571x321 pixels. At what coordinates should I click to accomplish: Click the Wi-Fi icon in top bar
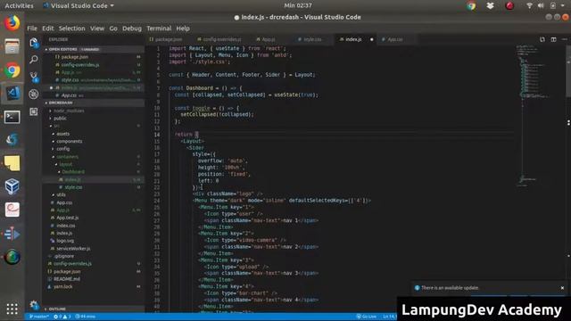pyautogui.click(x=529, y=5)
